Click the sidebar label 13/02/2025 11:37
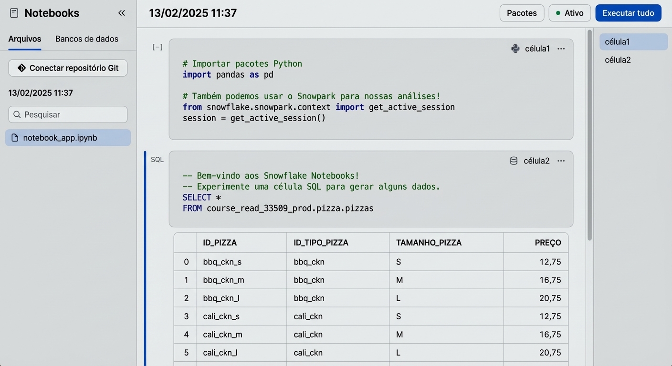 point(41,93)
